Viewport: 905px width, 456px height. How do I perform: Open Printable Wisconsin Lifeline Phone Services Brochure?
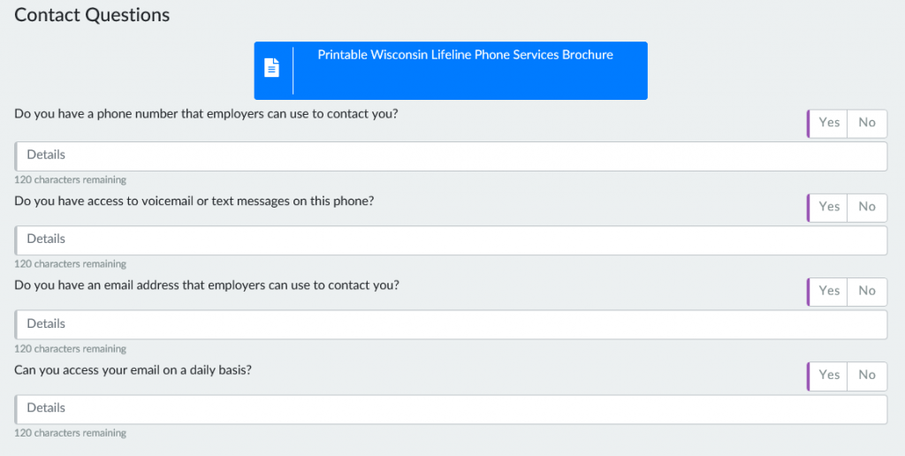coord(465,56)
